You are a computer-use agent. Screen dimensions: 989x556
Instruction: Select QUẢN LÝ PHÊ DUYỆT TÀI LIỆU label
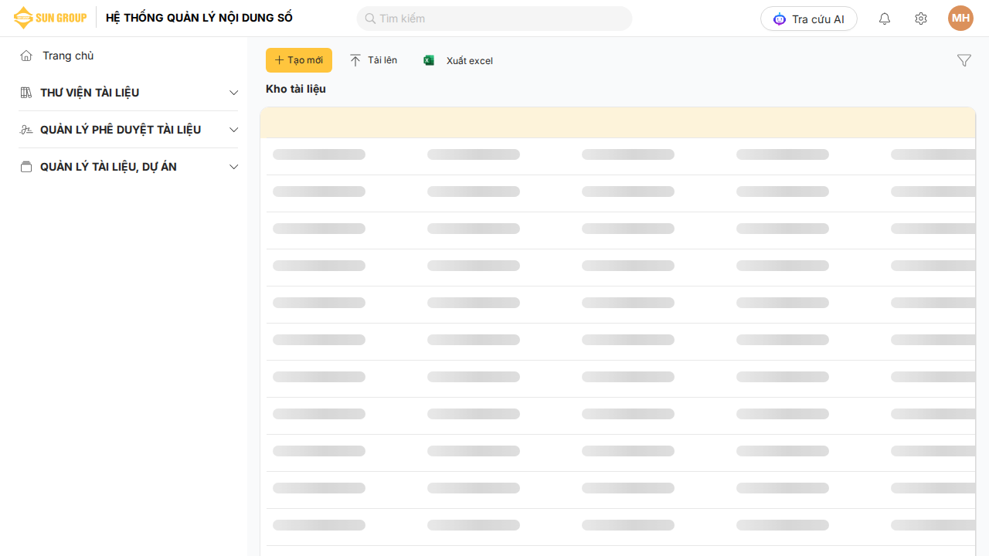point(121,130)
